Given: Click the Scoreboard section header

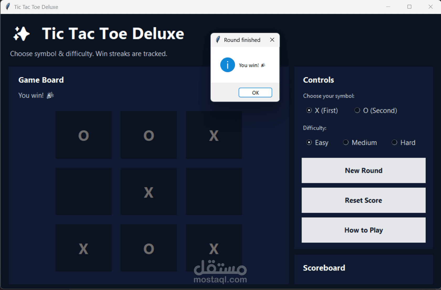Looking at the screenshot, I should pos(324,268).
